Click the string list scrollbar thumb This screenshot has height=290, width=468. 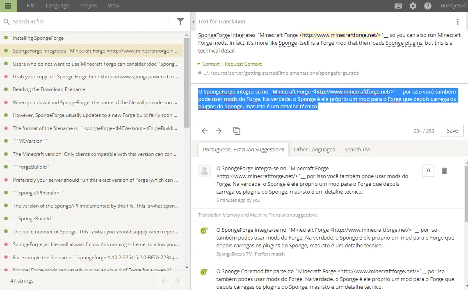click(187, 83)
